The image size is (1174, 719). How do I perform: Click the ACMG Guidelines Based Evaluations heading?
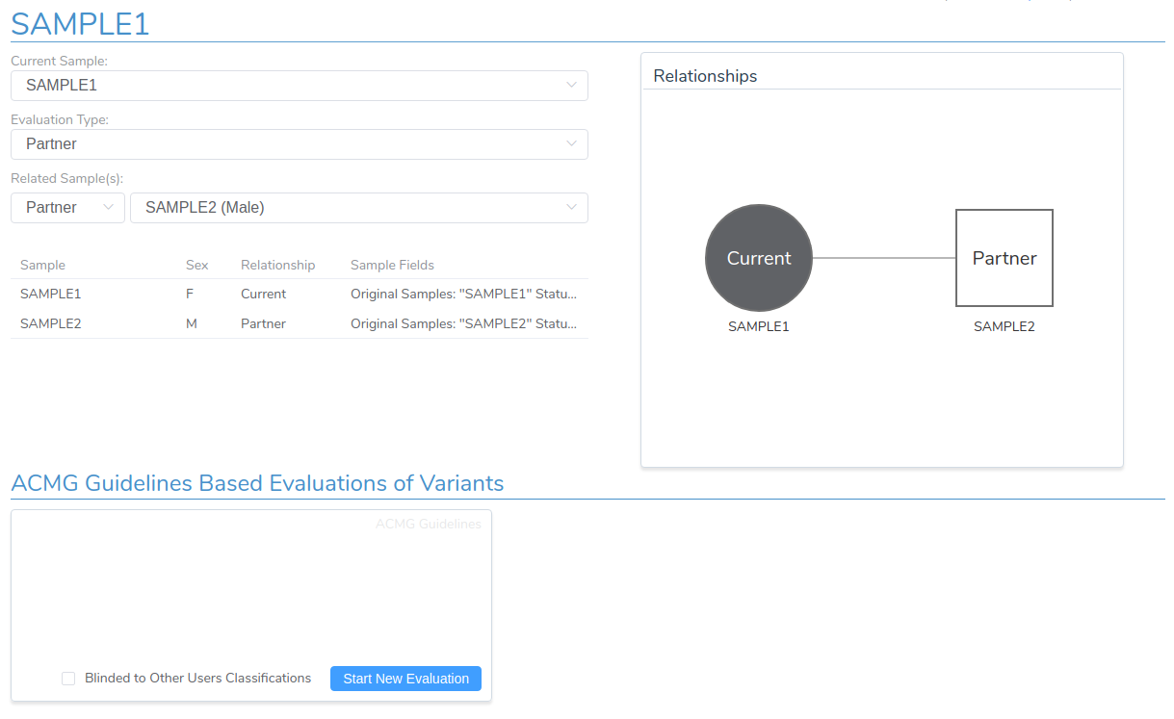click(x=257, y=483)
